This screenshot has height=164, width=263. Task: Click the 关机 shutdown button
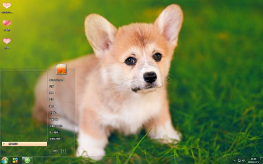coord(55,151)
